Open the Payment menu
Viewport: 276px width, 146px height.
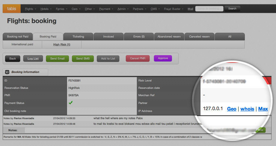coord(106,9)
